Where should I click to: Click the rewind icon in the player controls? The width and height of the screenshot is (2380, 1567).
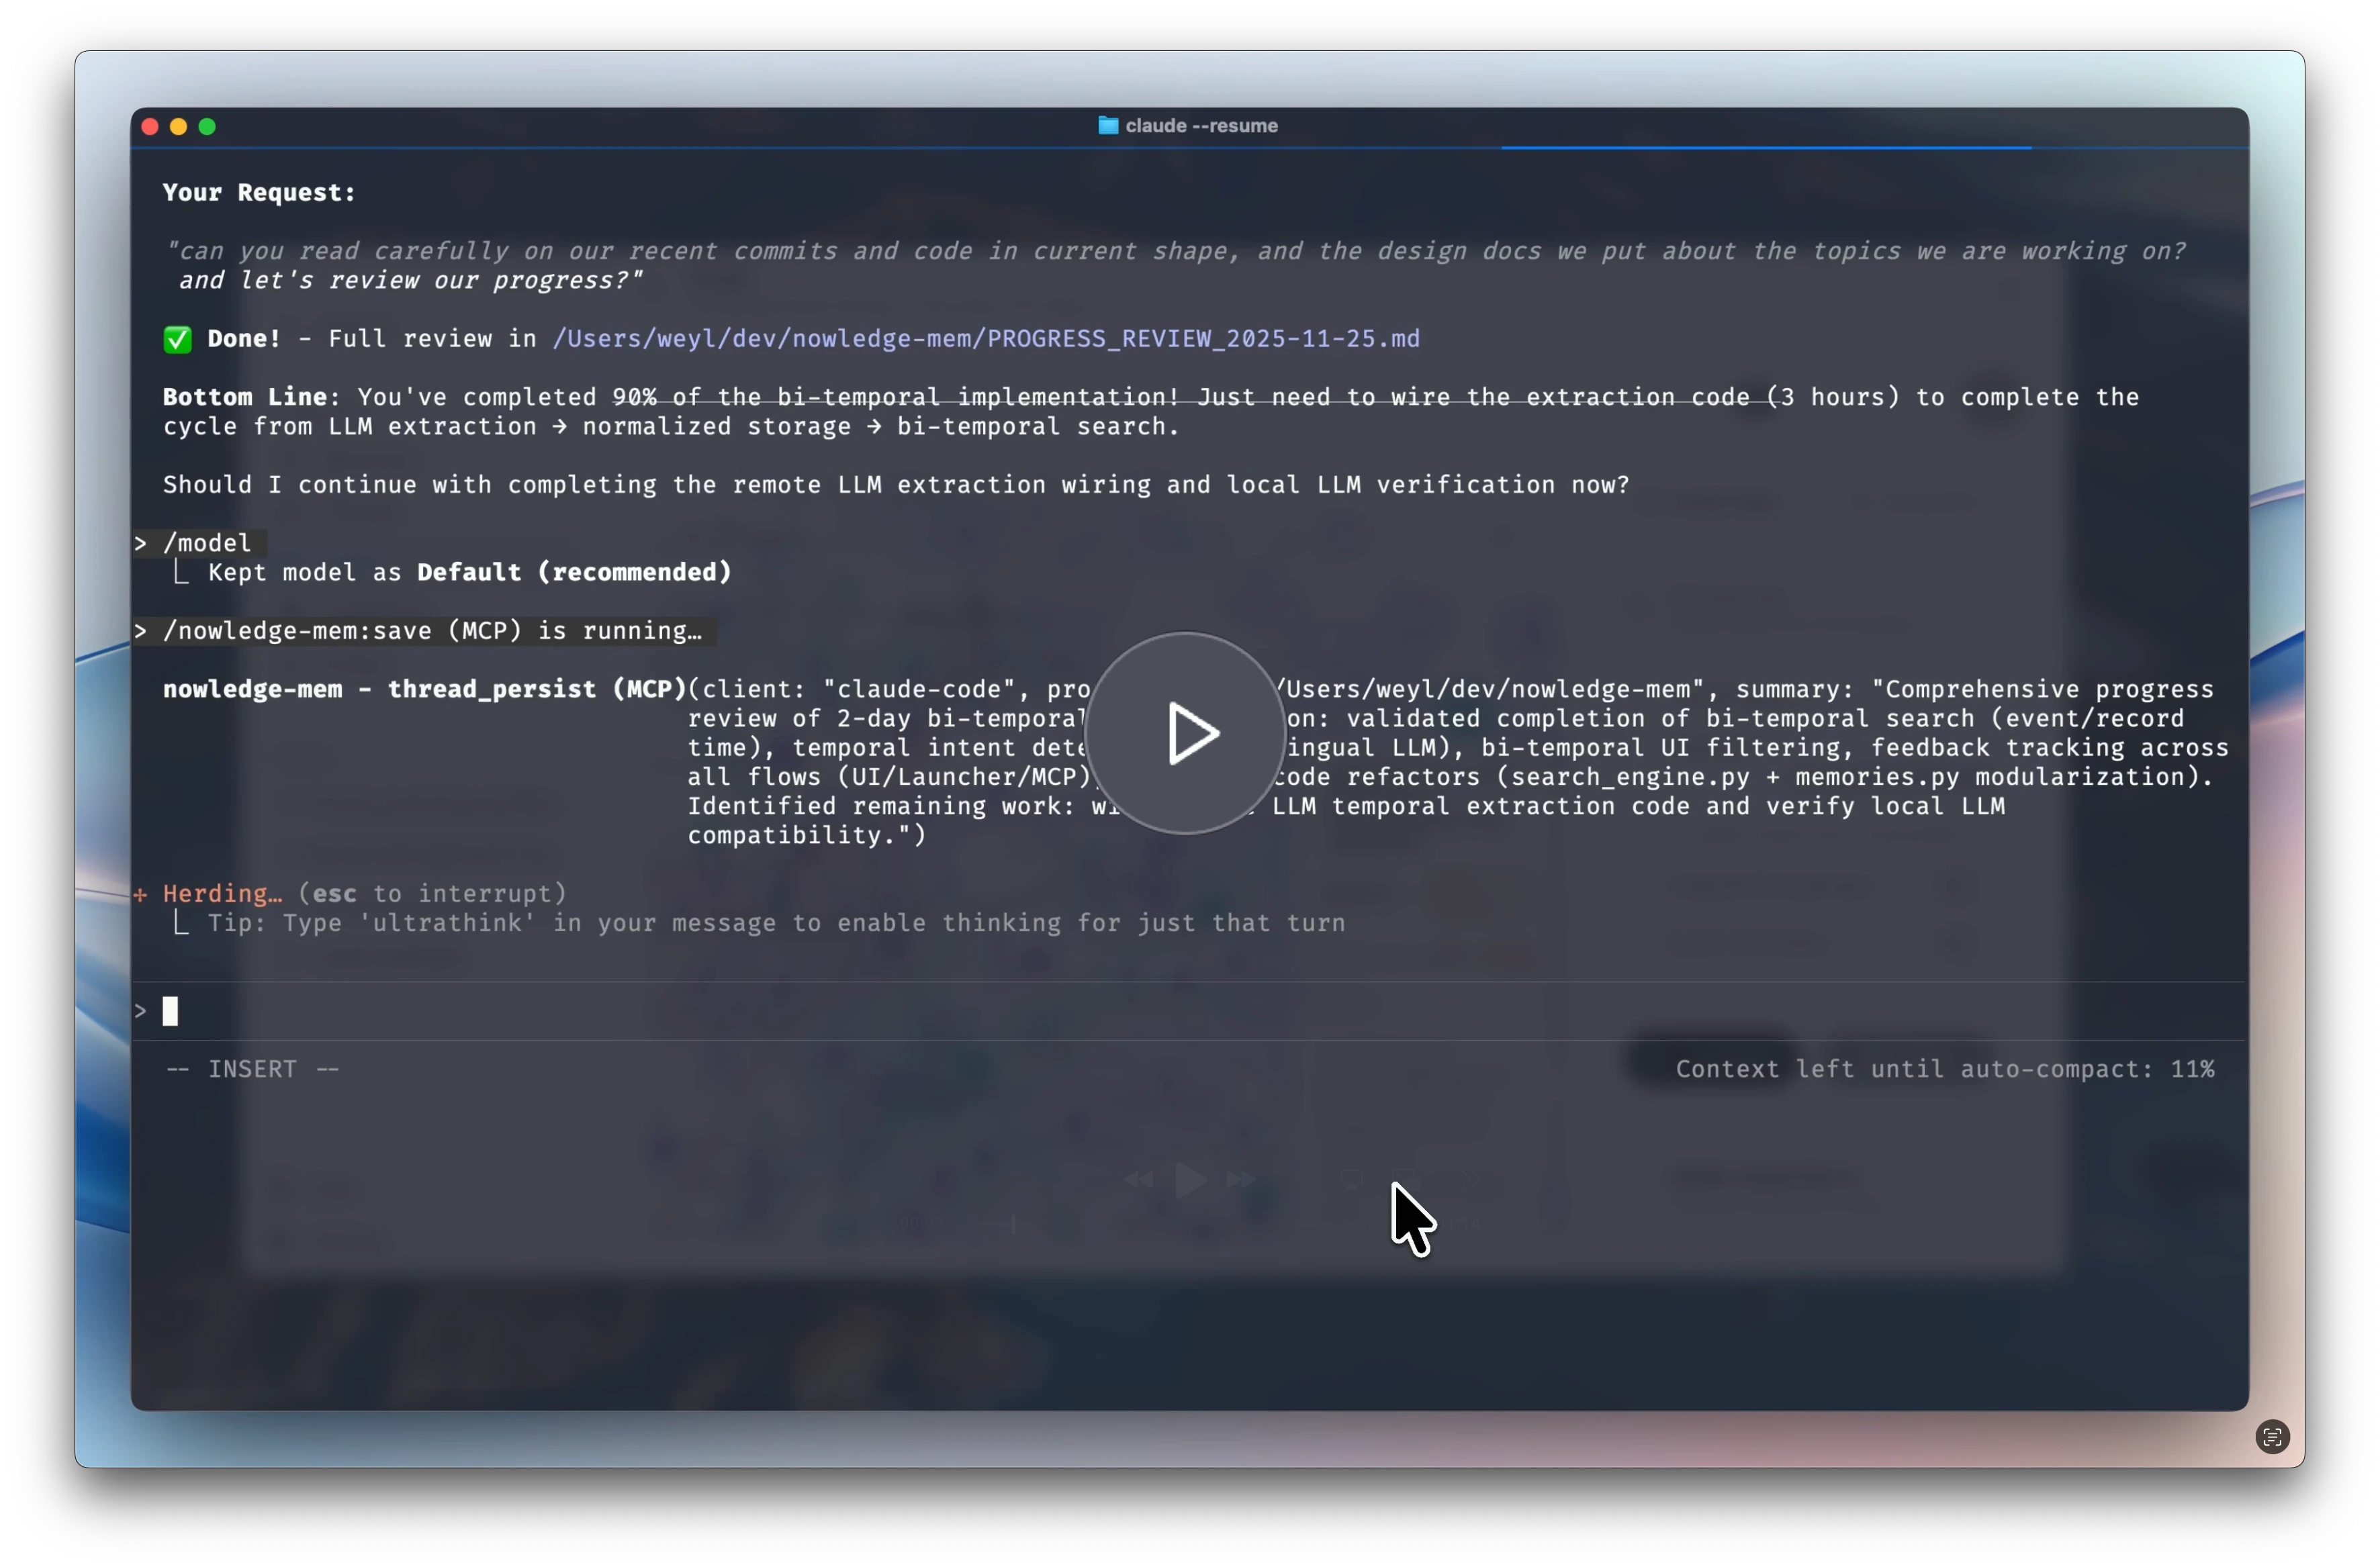(x=1140, y=1179)
